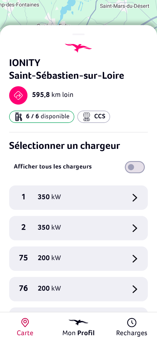Tap the bottom sheet drag handle
The height and width of the screenshot is (352, 157).
tap(78, 34)
